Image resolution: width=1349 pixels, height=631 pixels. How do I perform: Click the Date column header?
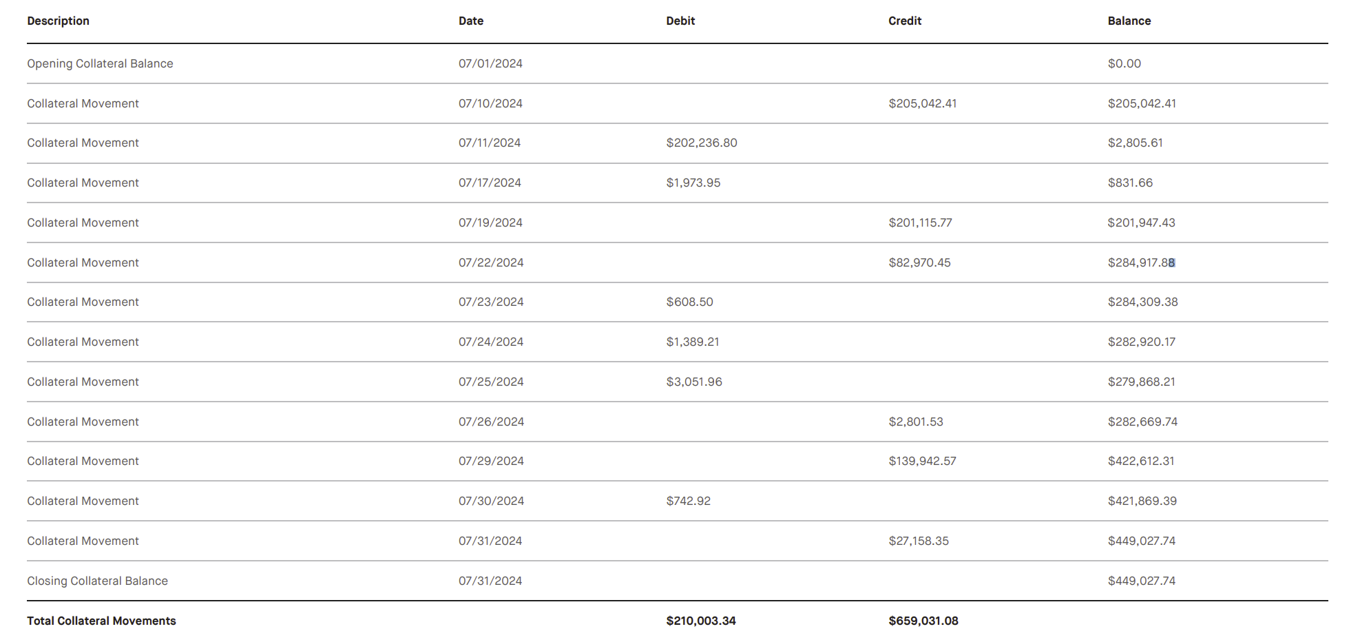point(471,21)
